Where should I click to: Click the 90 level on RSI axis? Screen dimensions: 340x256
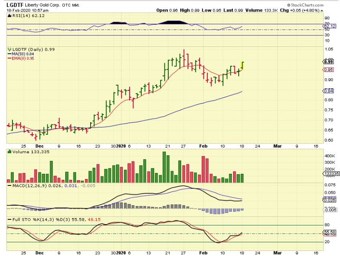coord(327,18)
